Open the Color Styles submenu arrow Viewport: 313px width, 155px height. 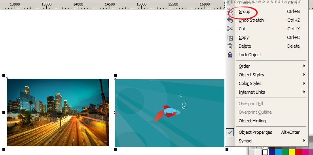pyautogui.click(x=304, y=83)
